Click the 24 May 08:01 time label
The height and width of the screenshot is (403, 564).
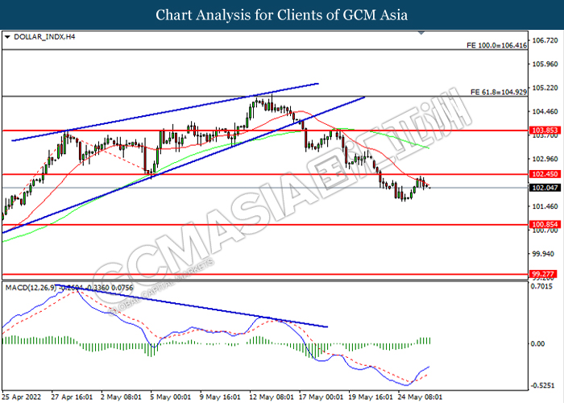(420, 397)
